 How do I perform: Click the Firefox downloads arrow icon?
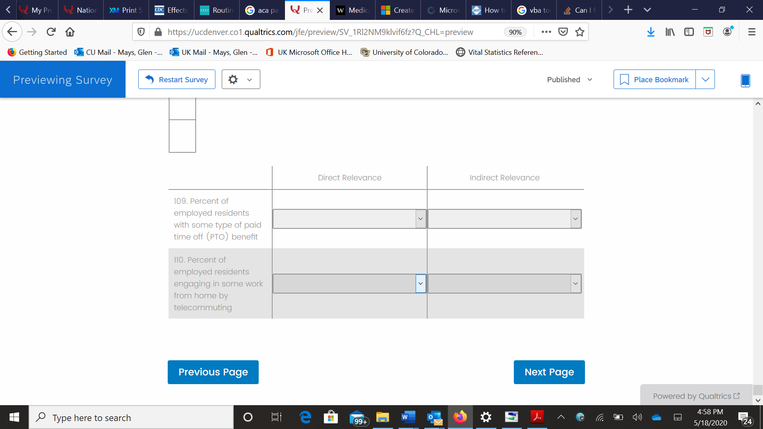point(651,32)
